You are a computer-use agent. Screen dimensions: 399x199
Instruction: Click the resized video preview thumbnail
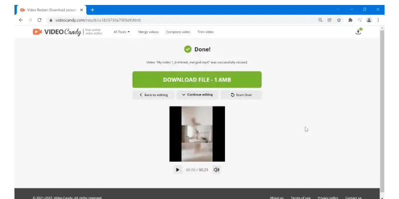click(x=197, y=134)
